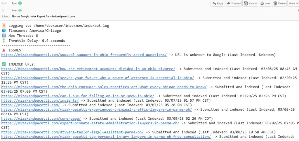This screenshot has height=141, width=299.
Task: Click the Throttle Delay 0.4 seconds line
Action: [x=33, y=40]
